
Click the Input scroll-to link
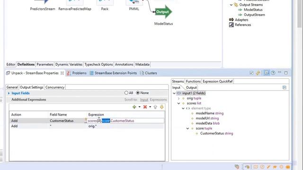point(144,100)
